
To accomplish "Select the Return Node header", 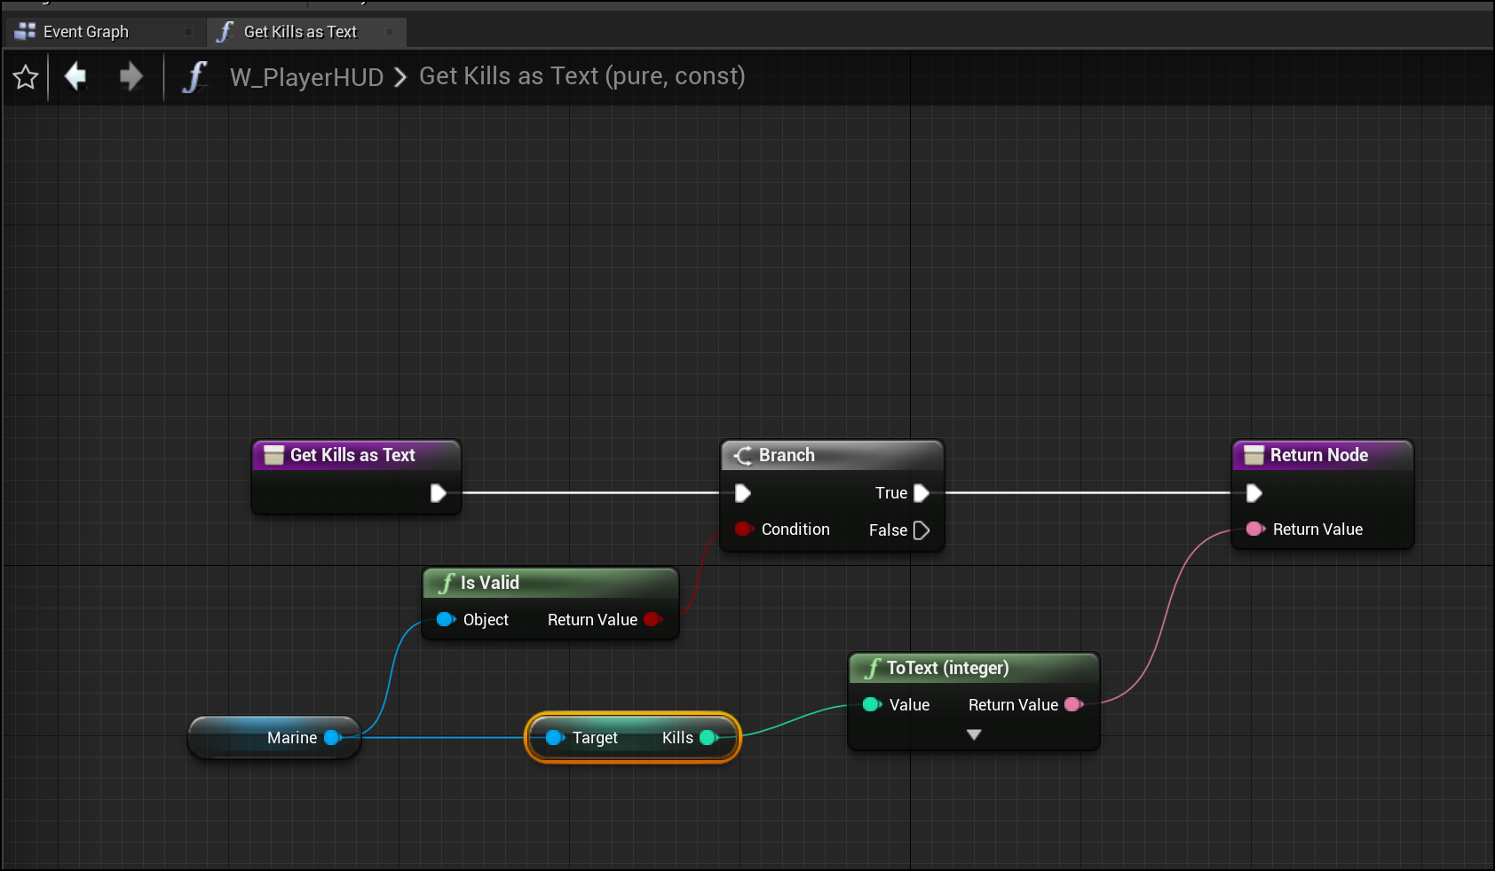I will (1323, 455).
